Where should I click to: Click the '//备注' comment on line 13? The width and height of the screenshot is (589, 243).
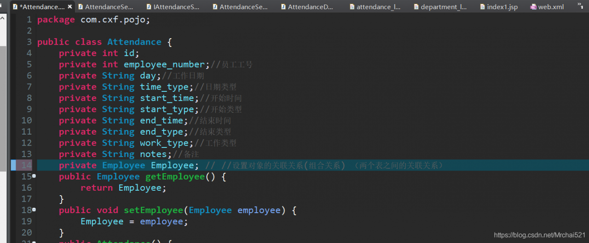pos(186,154)
